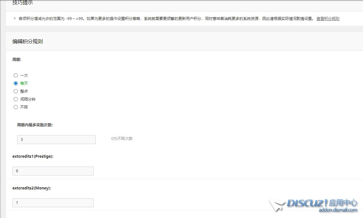363x218 pixels.
Task: Click the 周期: field label
Action: [17, 60]
